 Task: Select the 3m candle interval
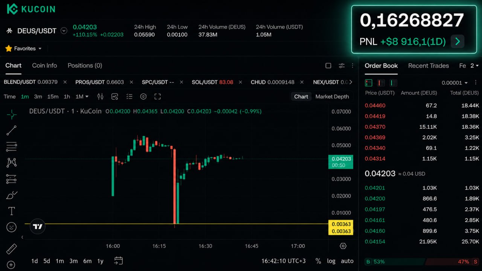point(38,96)
